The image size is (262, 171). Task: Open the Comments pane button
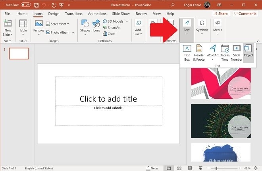point(245,13)
